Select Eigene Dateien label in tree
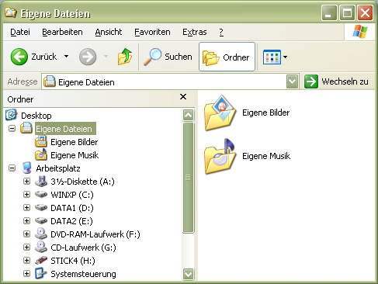This screenshot has height=284, width=378. [65, 129]
